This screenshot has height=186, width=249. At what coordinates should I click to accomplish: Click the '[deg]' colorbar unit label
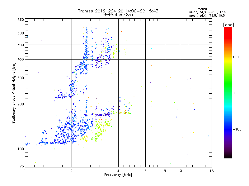228,25
